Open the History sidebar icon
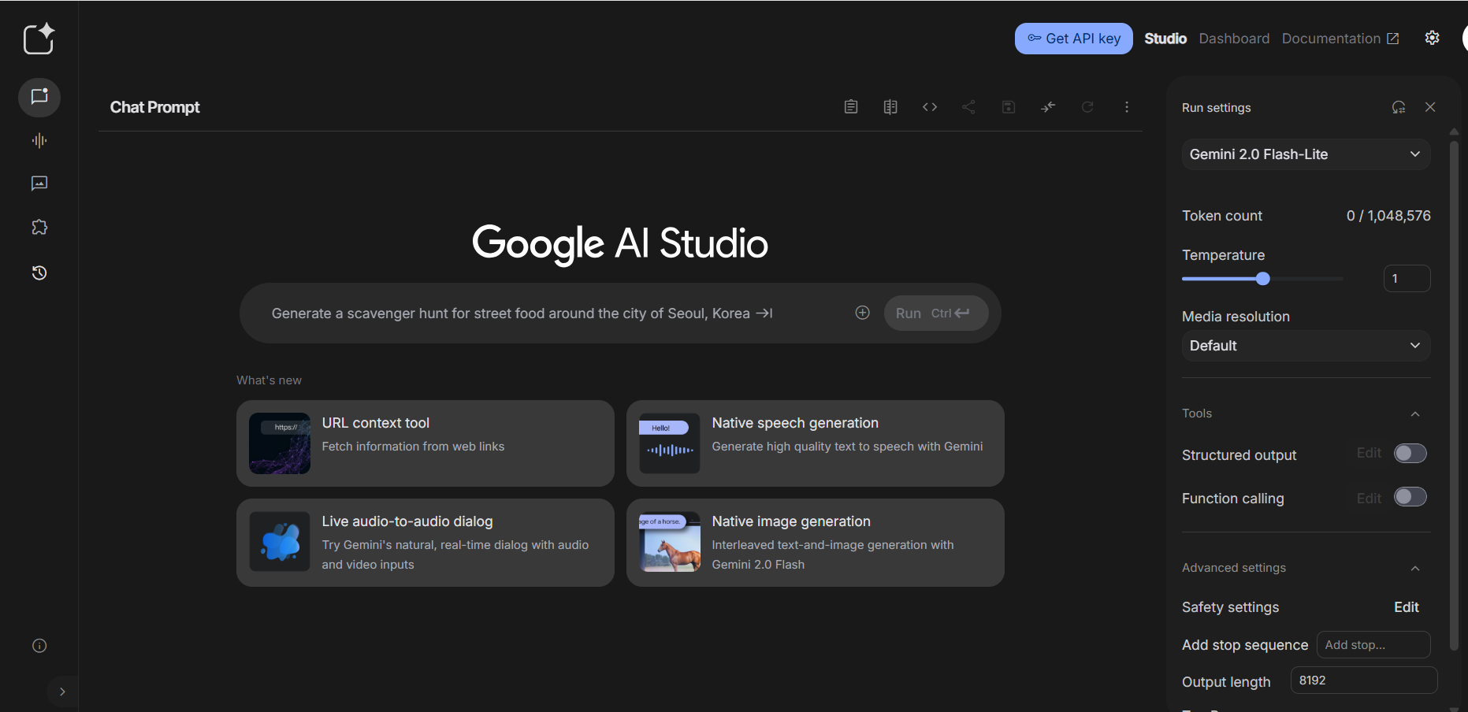The height and width of the screenshot is (712, 1468). [x=39, y=273]
